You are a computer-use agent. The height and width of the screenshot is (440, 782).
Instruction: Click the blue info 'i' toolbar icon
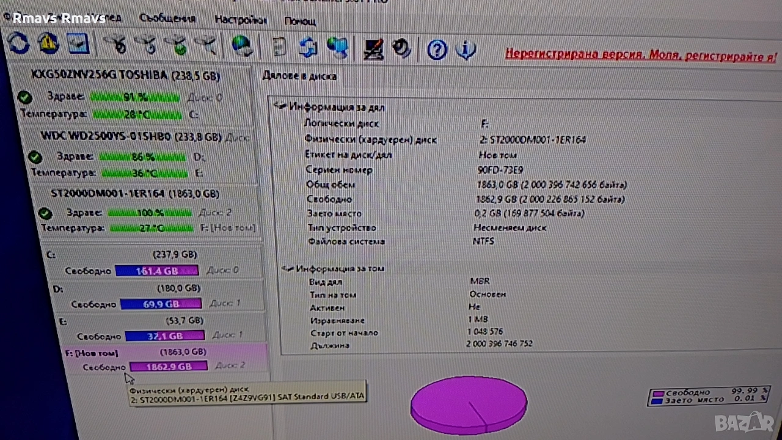[466, 50]
